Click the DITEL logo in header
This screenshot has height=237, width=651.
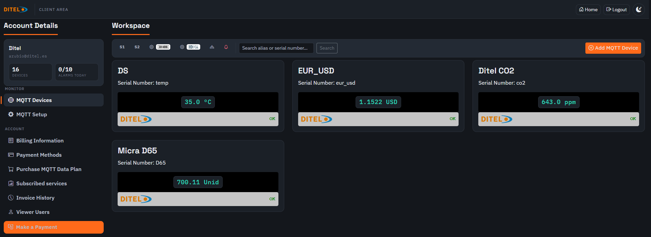[16, 10]
